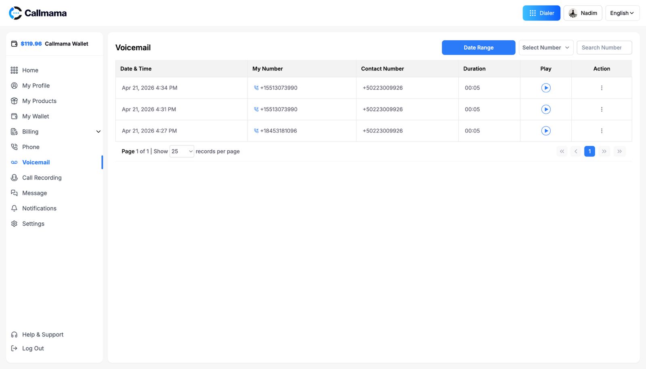Go to My Profile page
This screenshot has width=646, height=369.
(36, 85)
